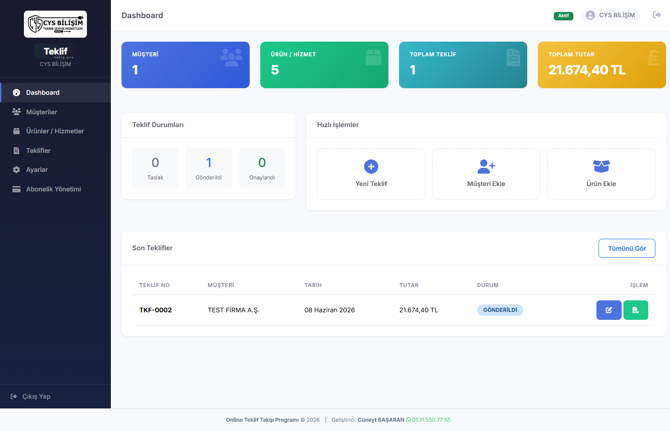Click the TEKLİF NO column header
Image resolution: width=670 pixels, height=431 pixels.
click(154, 285)
